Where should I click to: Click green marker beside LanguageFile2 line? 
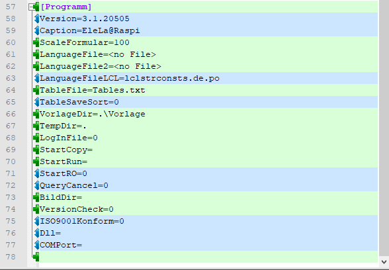[36, 66]
